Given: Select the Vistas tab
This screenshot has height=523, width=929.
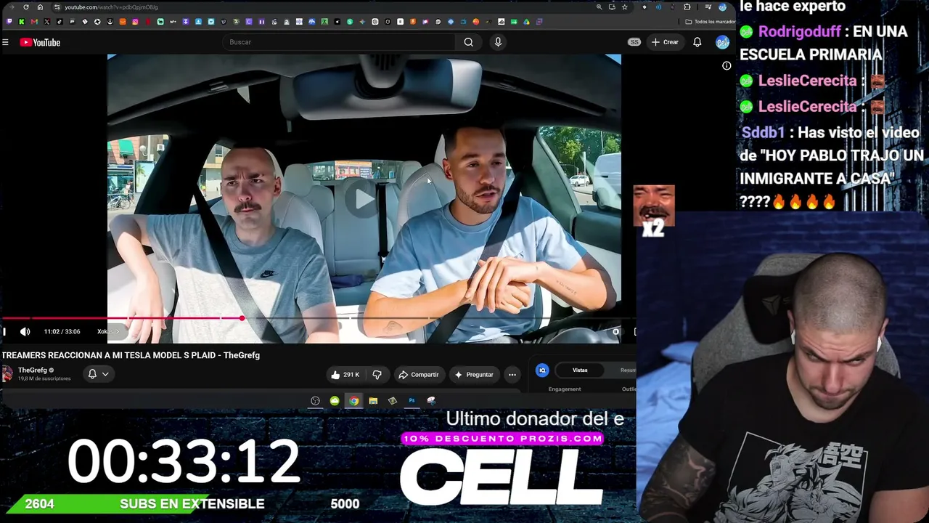Looking at the screenshot, I should (x=580, y=370).
